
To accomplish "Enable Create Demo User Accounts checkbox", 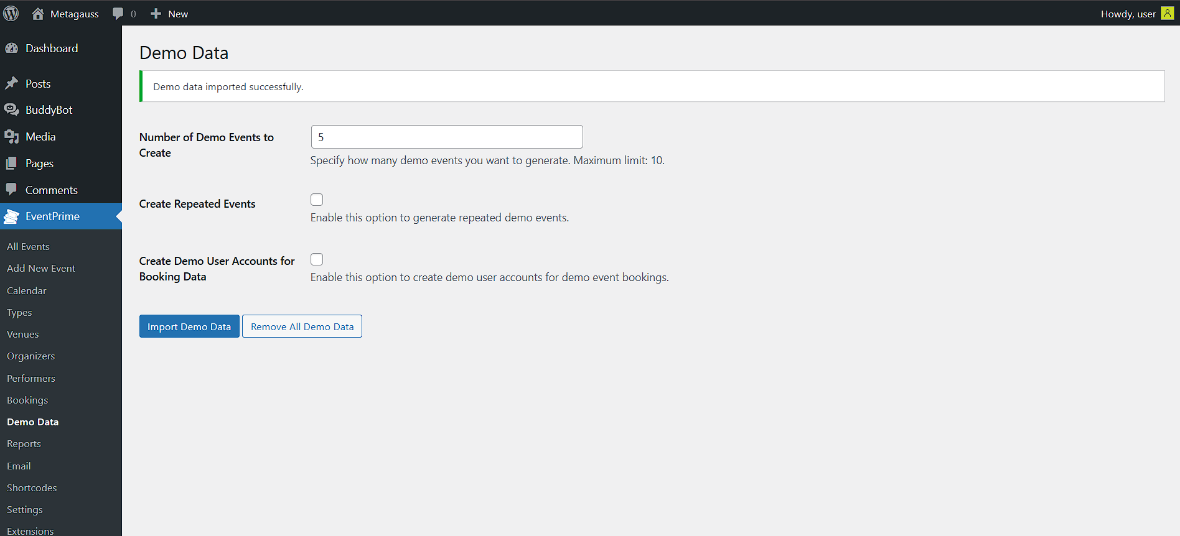I will pos(317,259).
